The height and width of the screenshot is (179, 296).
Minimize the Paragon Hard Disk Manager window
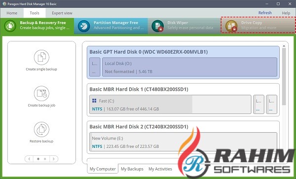pyautogui.click(x=267, y=4)
